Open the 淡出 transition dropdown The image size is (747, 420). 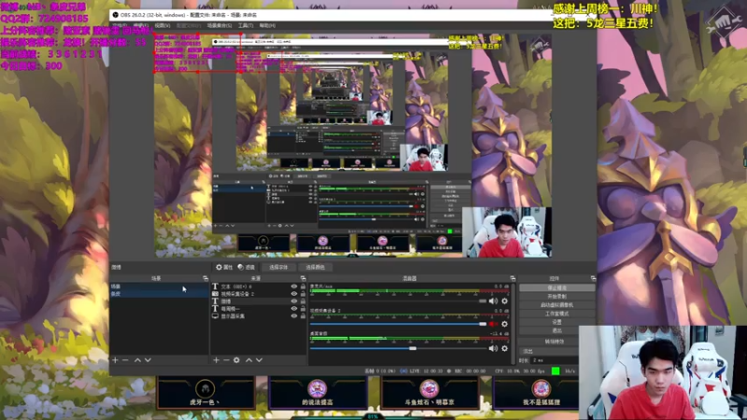(x=549, y=351)
